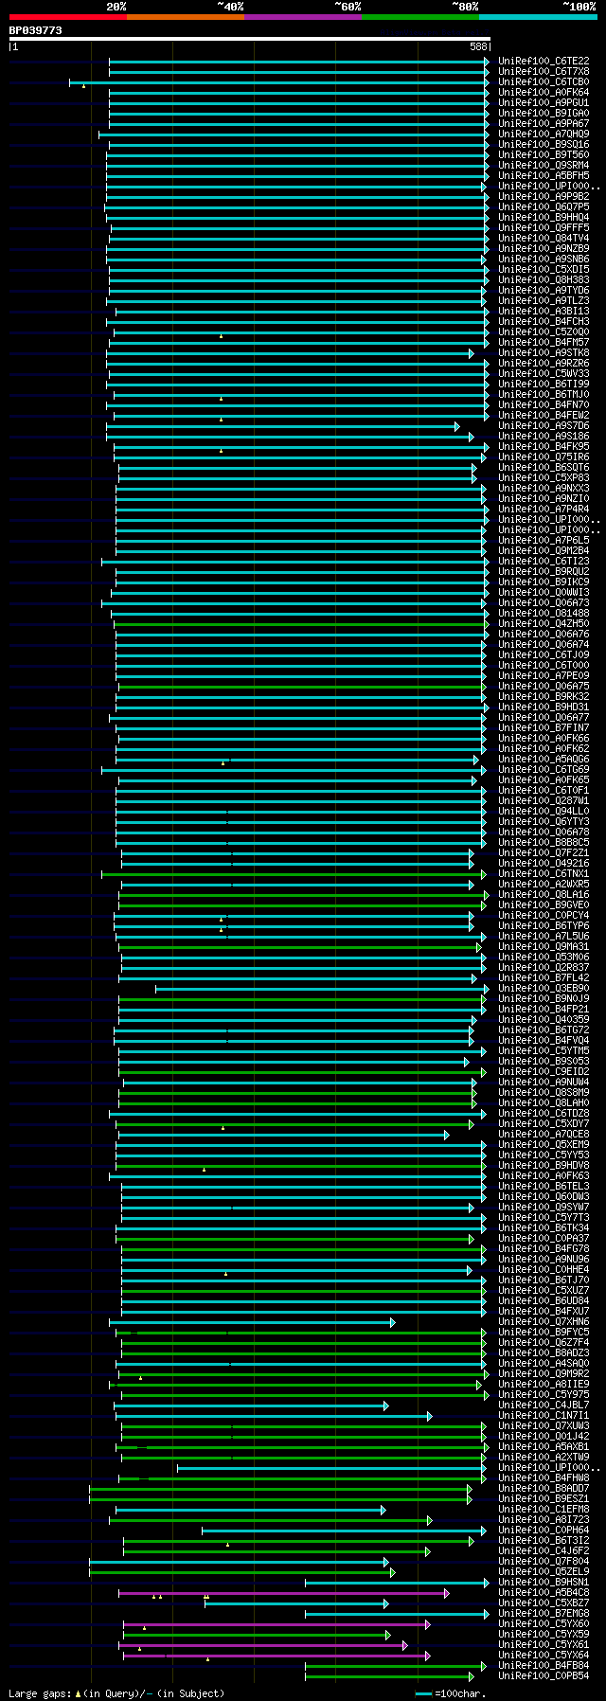The width and height of the screenshot is (606, 1701).
Task: Select the UniRef100_C5XDI5 label
Action: tap(544, 269)
